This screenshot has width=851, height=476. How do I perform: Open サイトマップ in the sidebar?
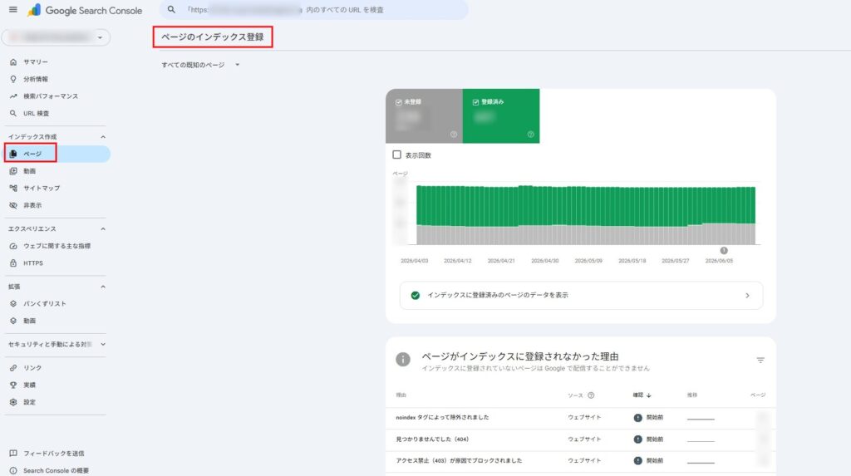coord(42,188)
